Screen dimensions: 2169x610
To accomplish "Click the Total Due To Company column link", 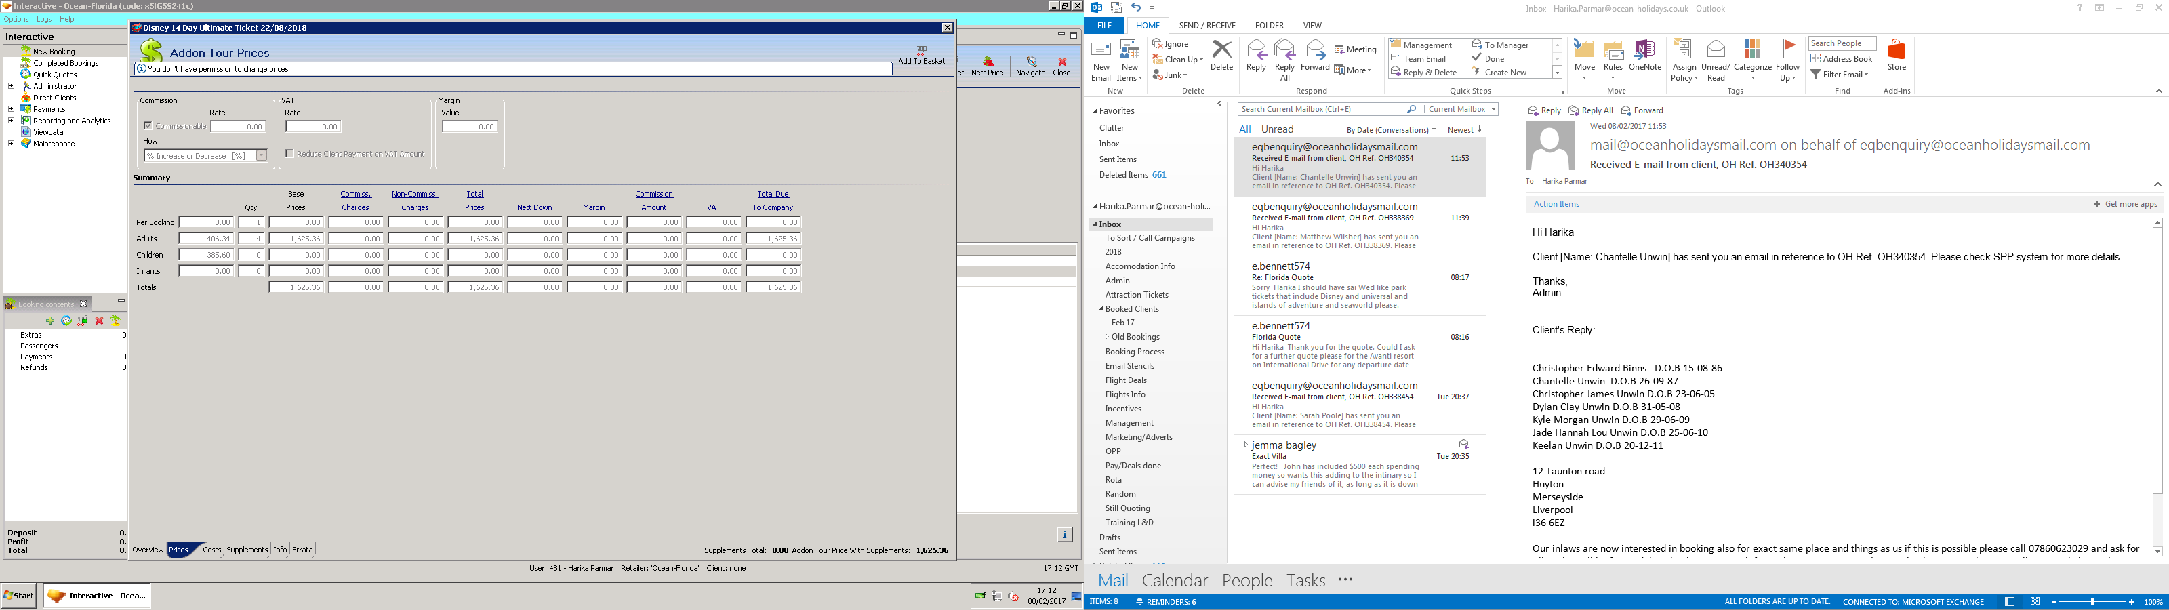I will 773,201.
